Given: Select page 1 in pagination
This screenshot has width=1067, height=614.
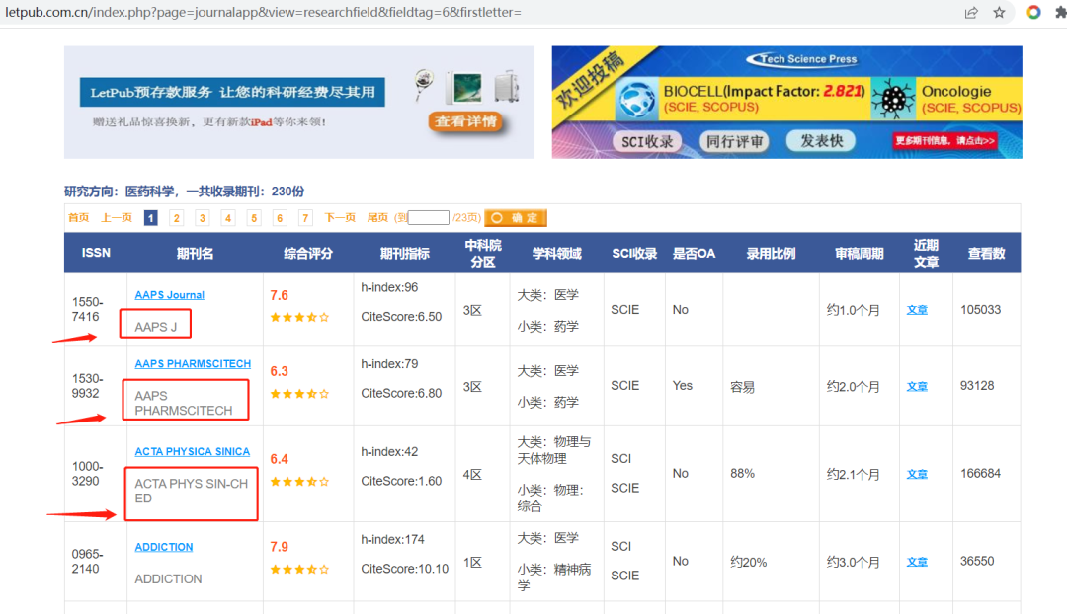Looking at the screenshot, I should pyautogui.click(x=150, y=217).
